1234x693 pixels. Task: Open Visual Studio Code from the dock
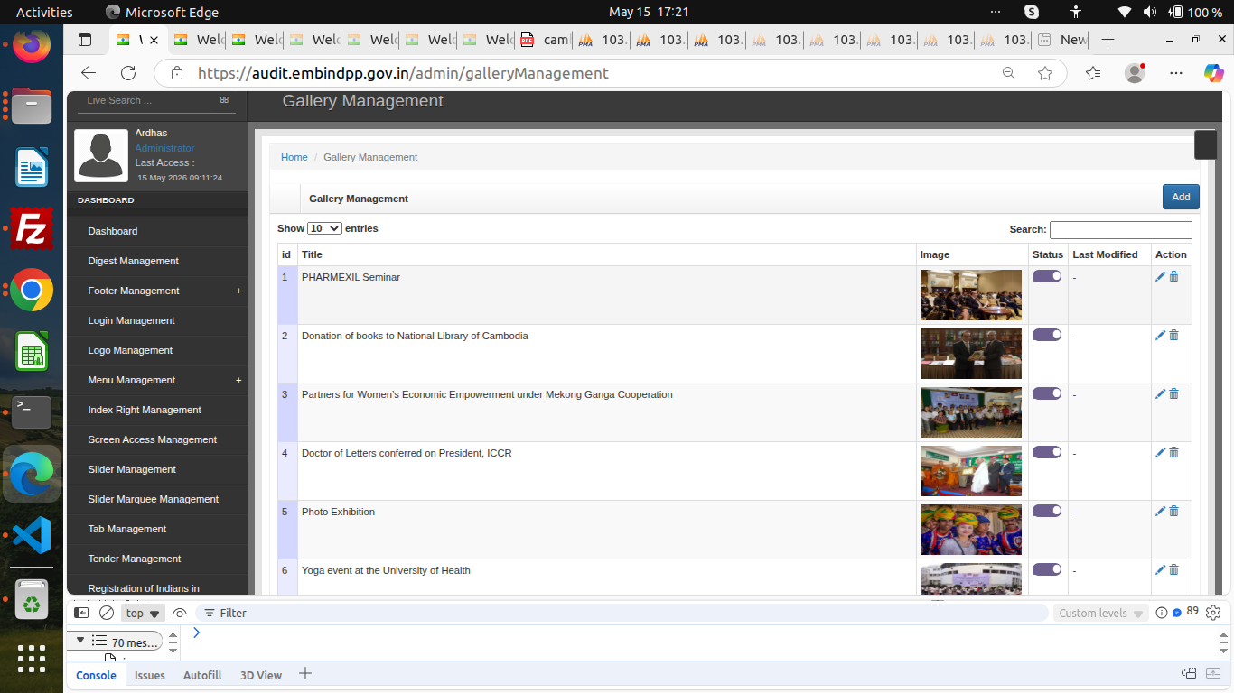[32, 535]
